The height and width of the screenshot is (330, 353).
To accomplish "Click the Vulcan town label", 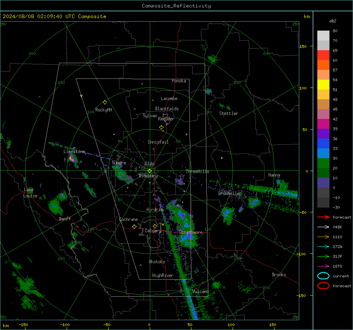I will (200, 292).
